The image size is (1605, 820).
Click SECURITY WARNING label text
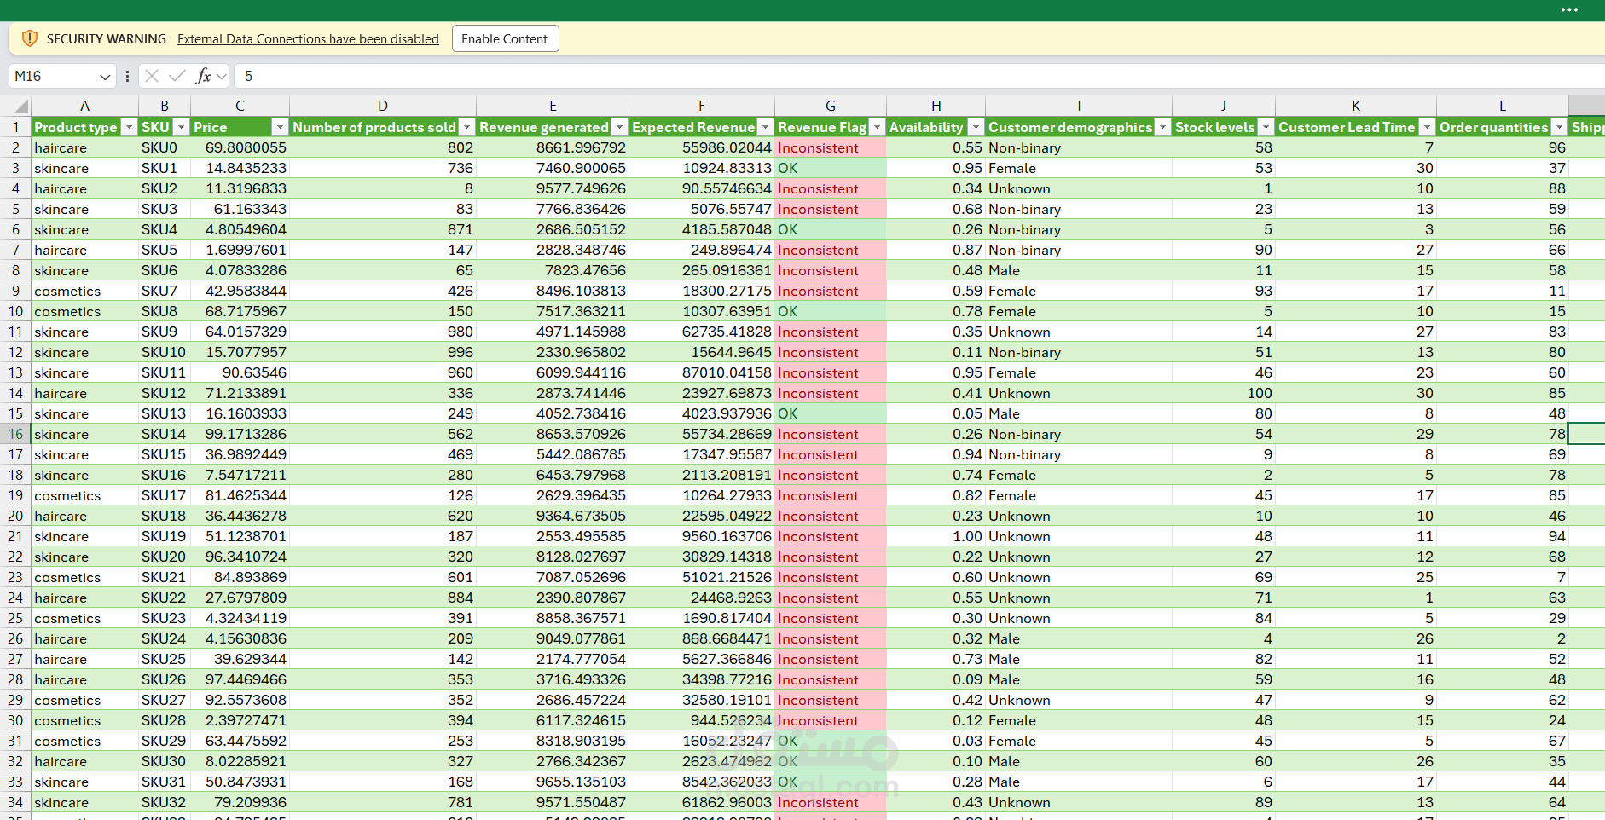[107, 39]
